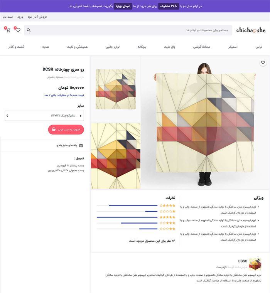Click the ثبت نام link
The width and height of the screenshot is (270, 293).
click(8, 17)
